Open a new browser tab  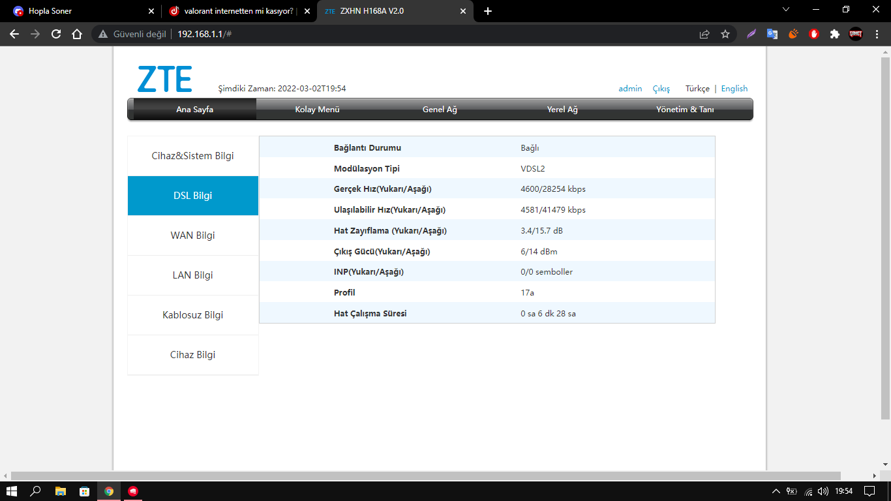point(488,11)
